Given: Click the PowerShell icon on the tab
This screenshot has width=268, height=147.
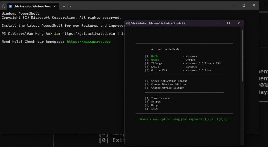Looking at the screenshot, I should pos(10,6).
